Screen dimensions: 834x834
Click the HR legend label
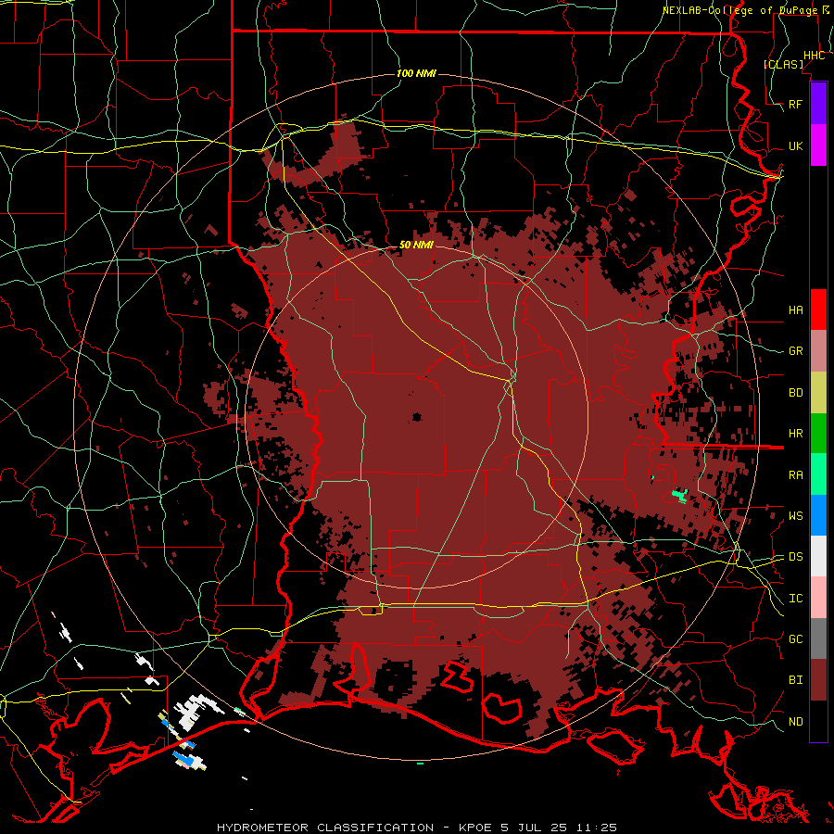tap(795, 434)
